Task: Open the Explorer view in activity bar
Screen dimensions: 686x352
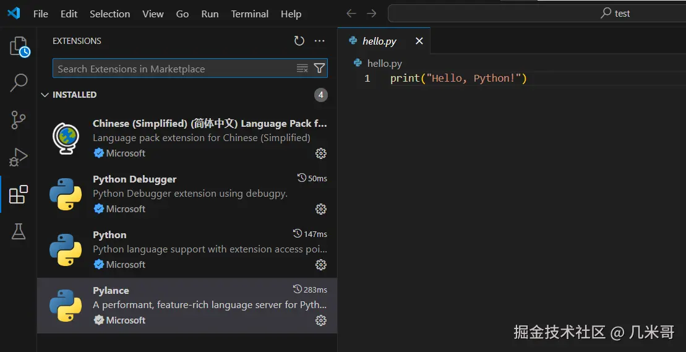Action: point(19,47)
